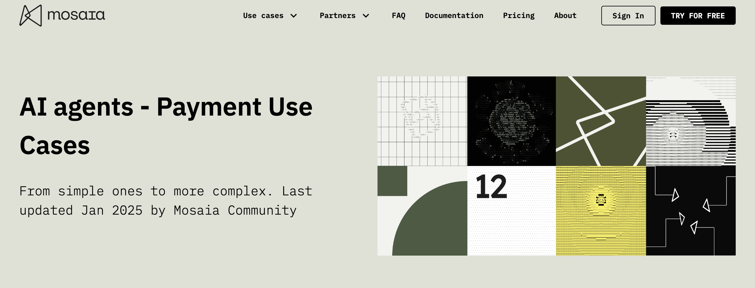The image size is (755, 288).
Task: Click the black tile with white arrows
Action: point(691,211)
